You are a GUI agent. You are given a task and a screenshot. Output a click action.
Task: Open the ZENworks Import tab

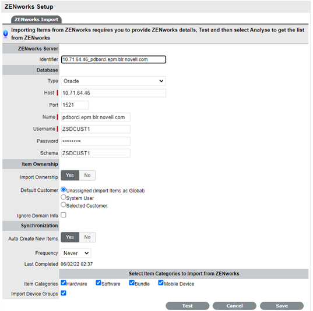pyautogui.click(x=36, y=20)
